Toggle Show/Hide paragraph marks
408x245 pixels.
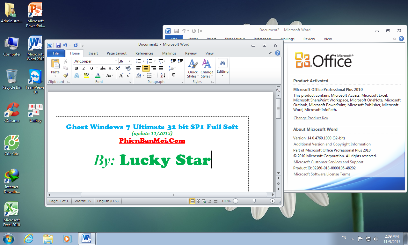(x=173, y=76)
